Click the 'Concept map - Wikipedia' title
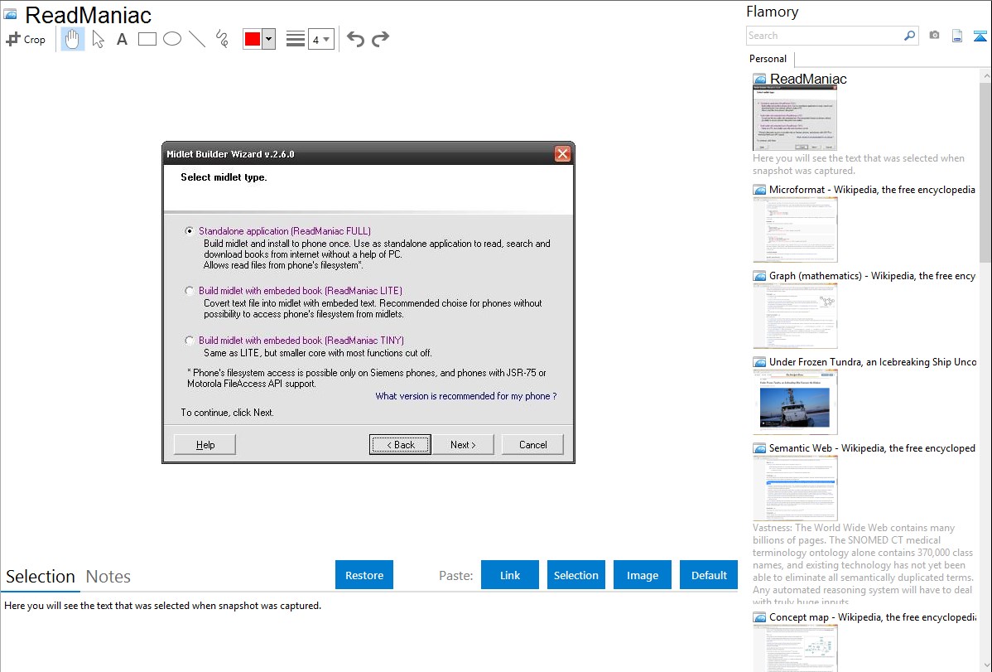 (873, 617)
